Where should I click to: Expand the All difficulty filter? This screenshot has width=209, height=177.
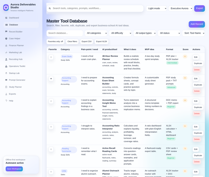120,33
